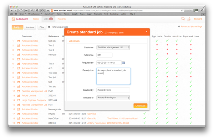Click the round extension icon at toolbar far right
This screenshot has width=214, height=139.
pos(202,10)
